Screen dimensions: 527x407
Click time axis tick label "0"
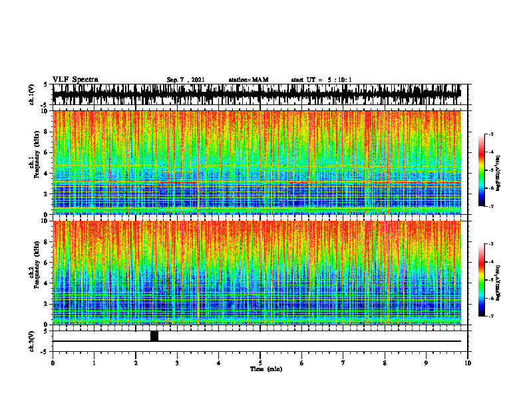(x=53, y=363)
